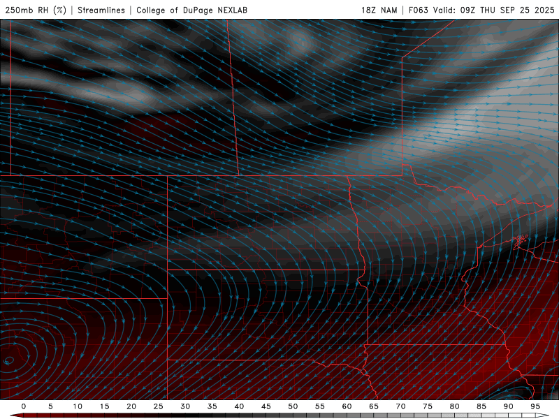
Task: Click "College of DuPage NEXLAB" header text
Action: (191, 10)
